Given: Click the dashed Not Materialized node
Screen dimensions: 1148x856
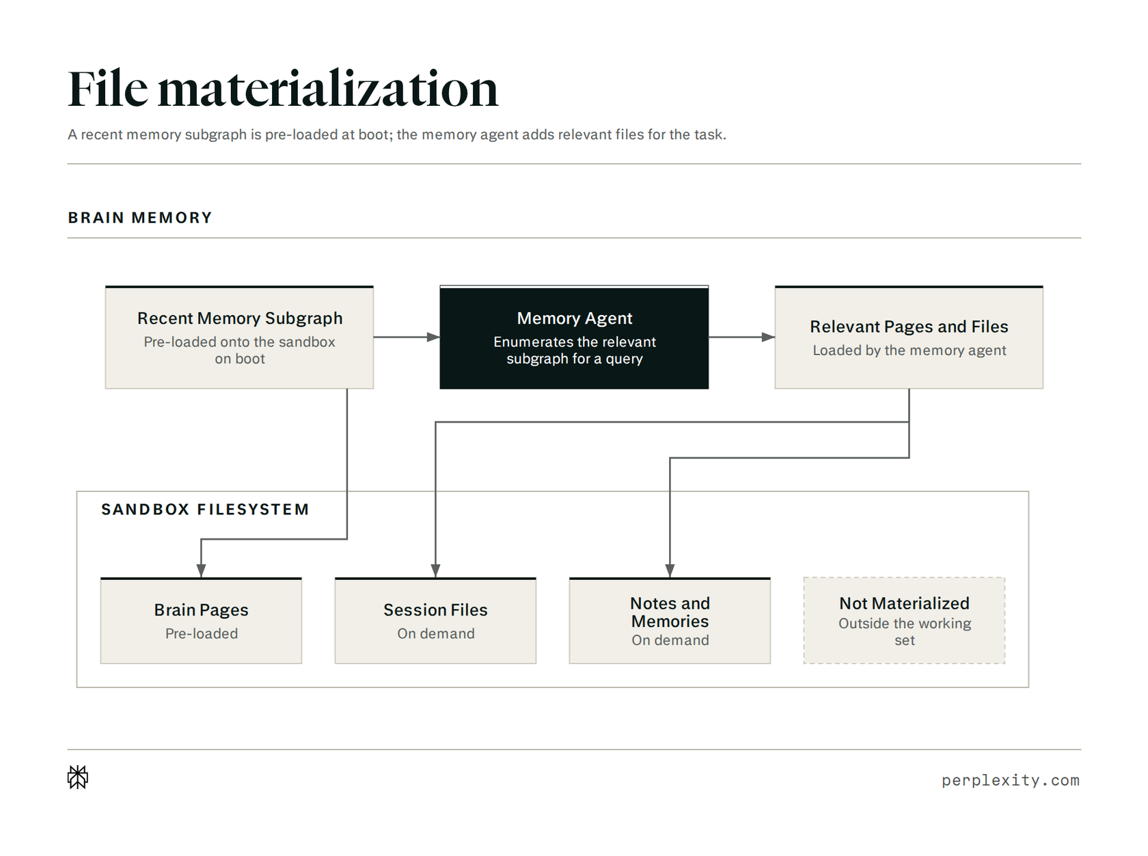Looking at the screenshot, I should tap(904, 620).
